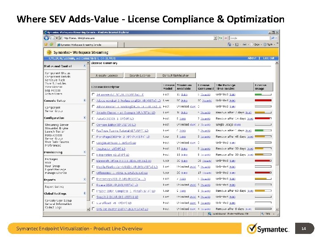Image resolution: width=322 pixels, height=242 pixels.
Task: Click the open new tab button
Action: tap(121, 44)
